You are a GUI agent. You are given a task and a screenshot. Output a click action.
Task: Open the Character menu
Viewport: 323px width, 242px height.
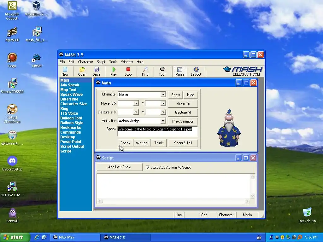tap(85, 62)
